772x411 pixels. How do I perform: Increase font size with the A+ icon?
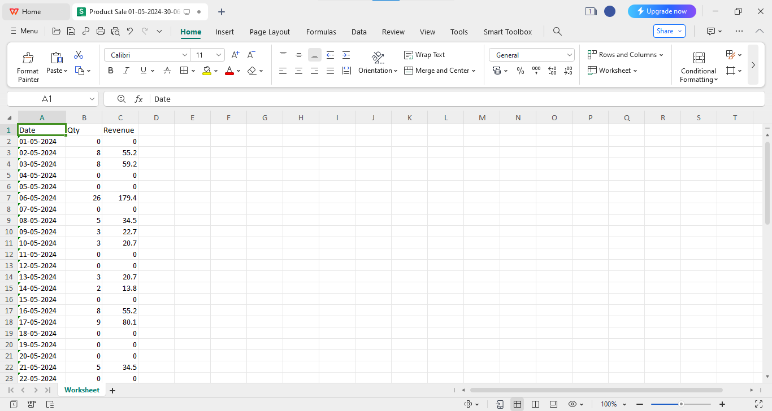coord(236,55)
